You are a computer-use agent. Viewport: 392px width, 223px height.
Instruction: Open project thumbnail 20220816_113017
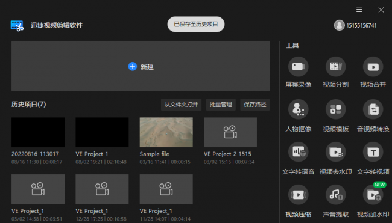38,132
